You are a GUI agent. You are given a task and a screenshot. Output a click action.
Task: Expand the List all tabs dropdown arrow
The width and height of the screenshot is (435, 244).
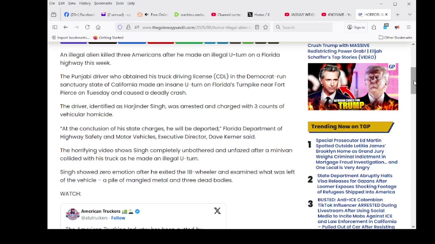[x=410, y=15]
